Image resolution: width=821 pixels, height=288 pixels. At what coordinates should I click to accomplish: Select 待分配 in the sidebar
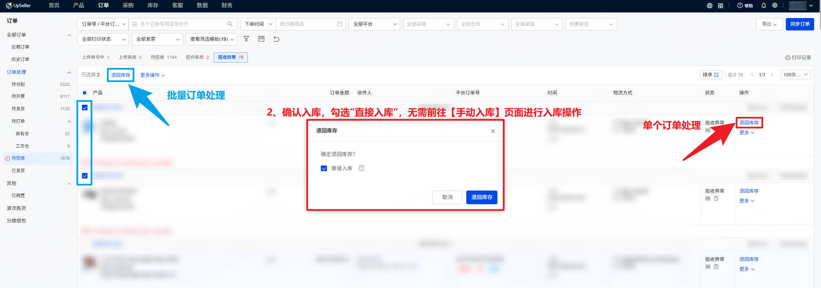point(18,85)
